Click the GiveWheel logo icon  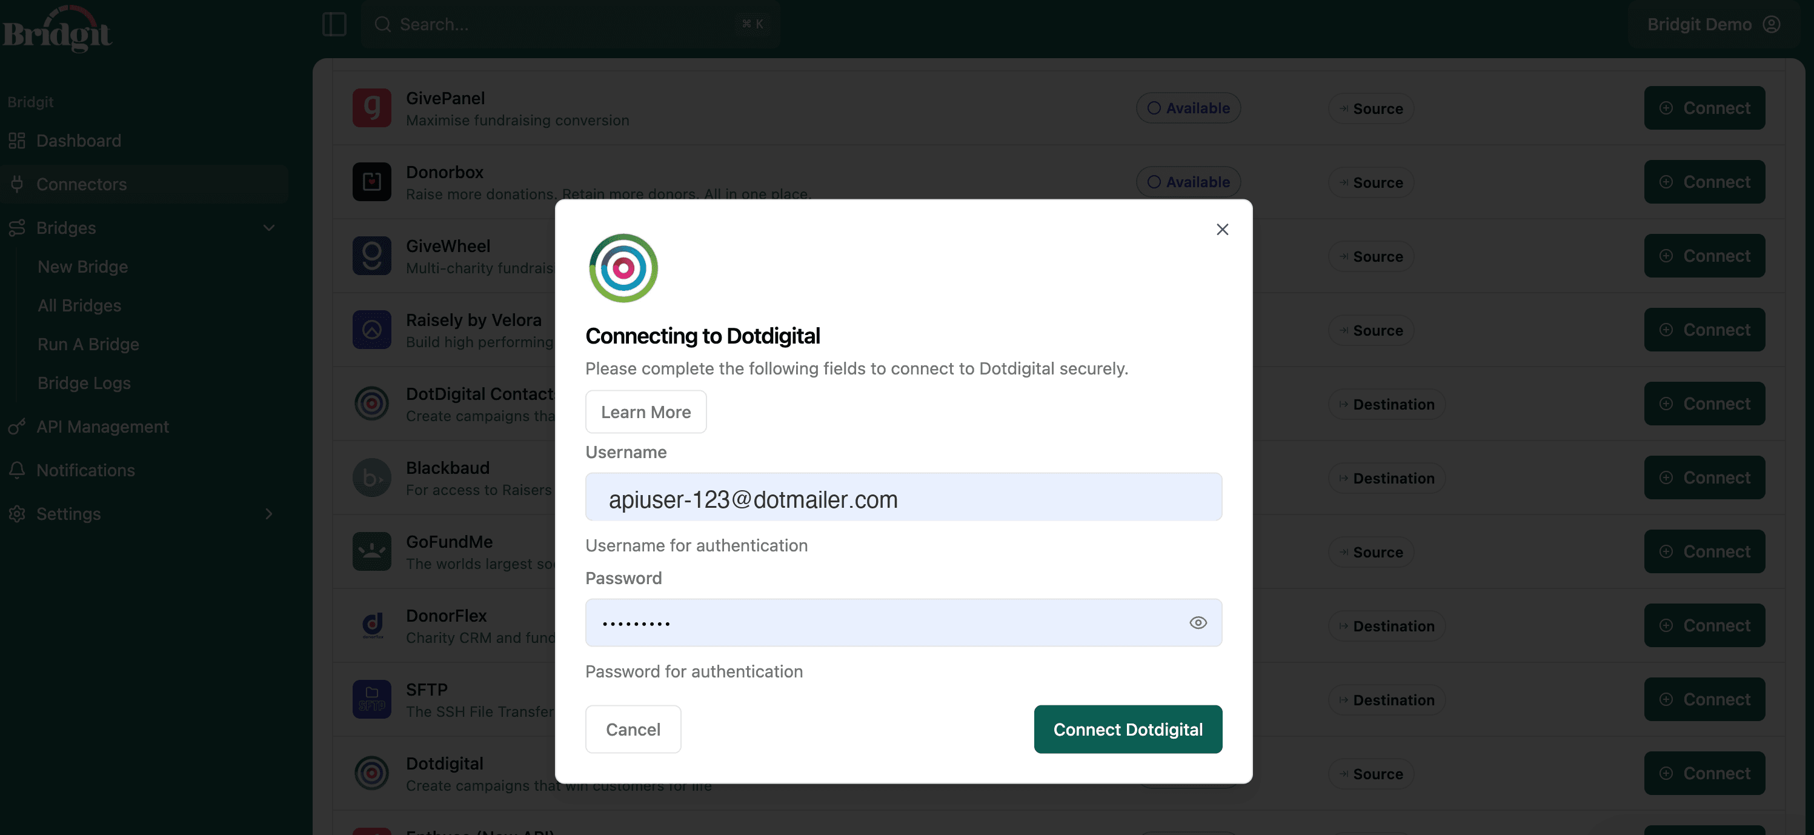(371, 256)
